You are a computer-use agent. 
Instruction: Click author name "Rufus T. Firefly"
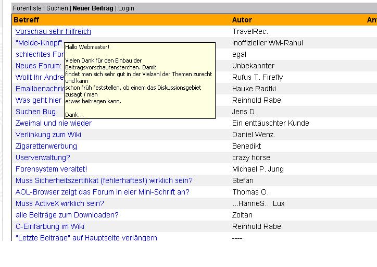pyautogui.click(x=257, y=77)
